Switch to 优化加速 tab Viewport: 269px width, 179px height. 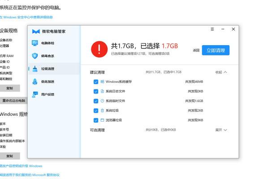pos(54,82)
